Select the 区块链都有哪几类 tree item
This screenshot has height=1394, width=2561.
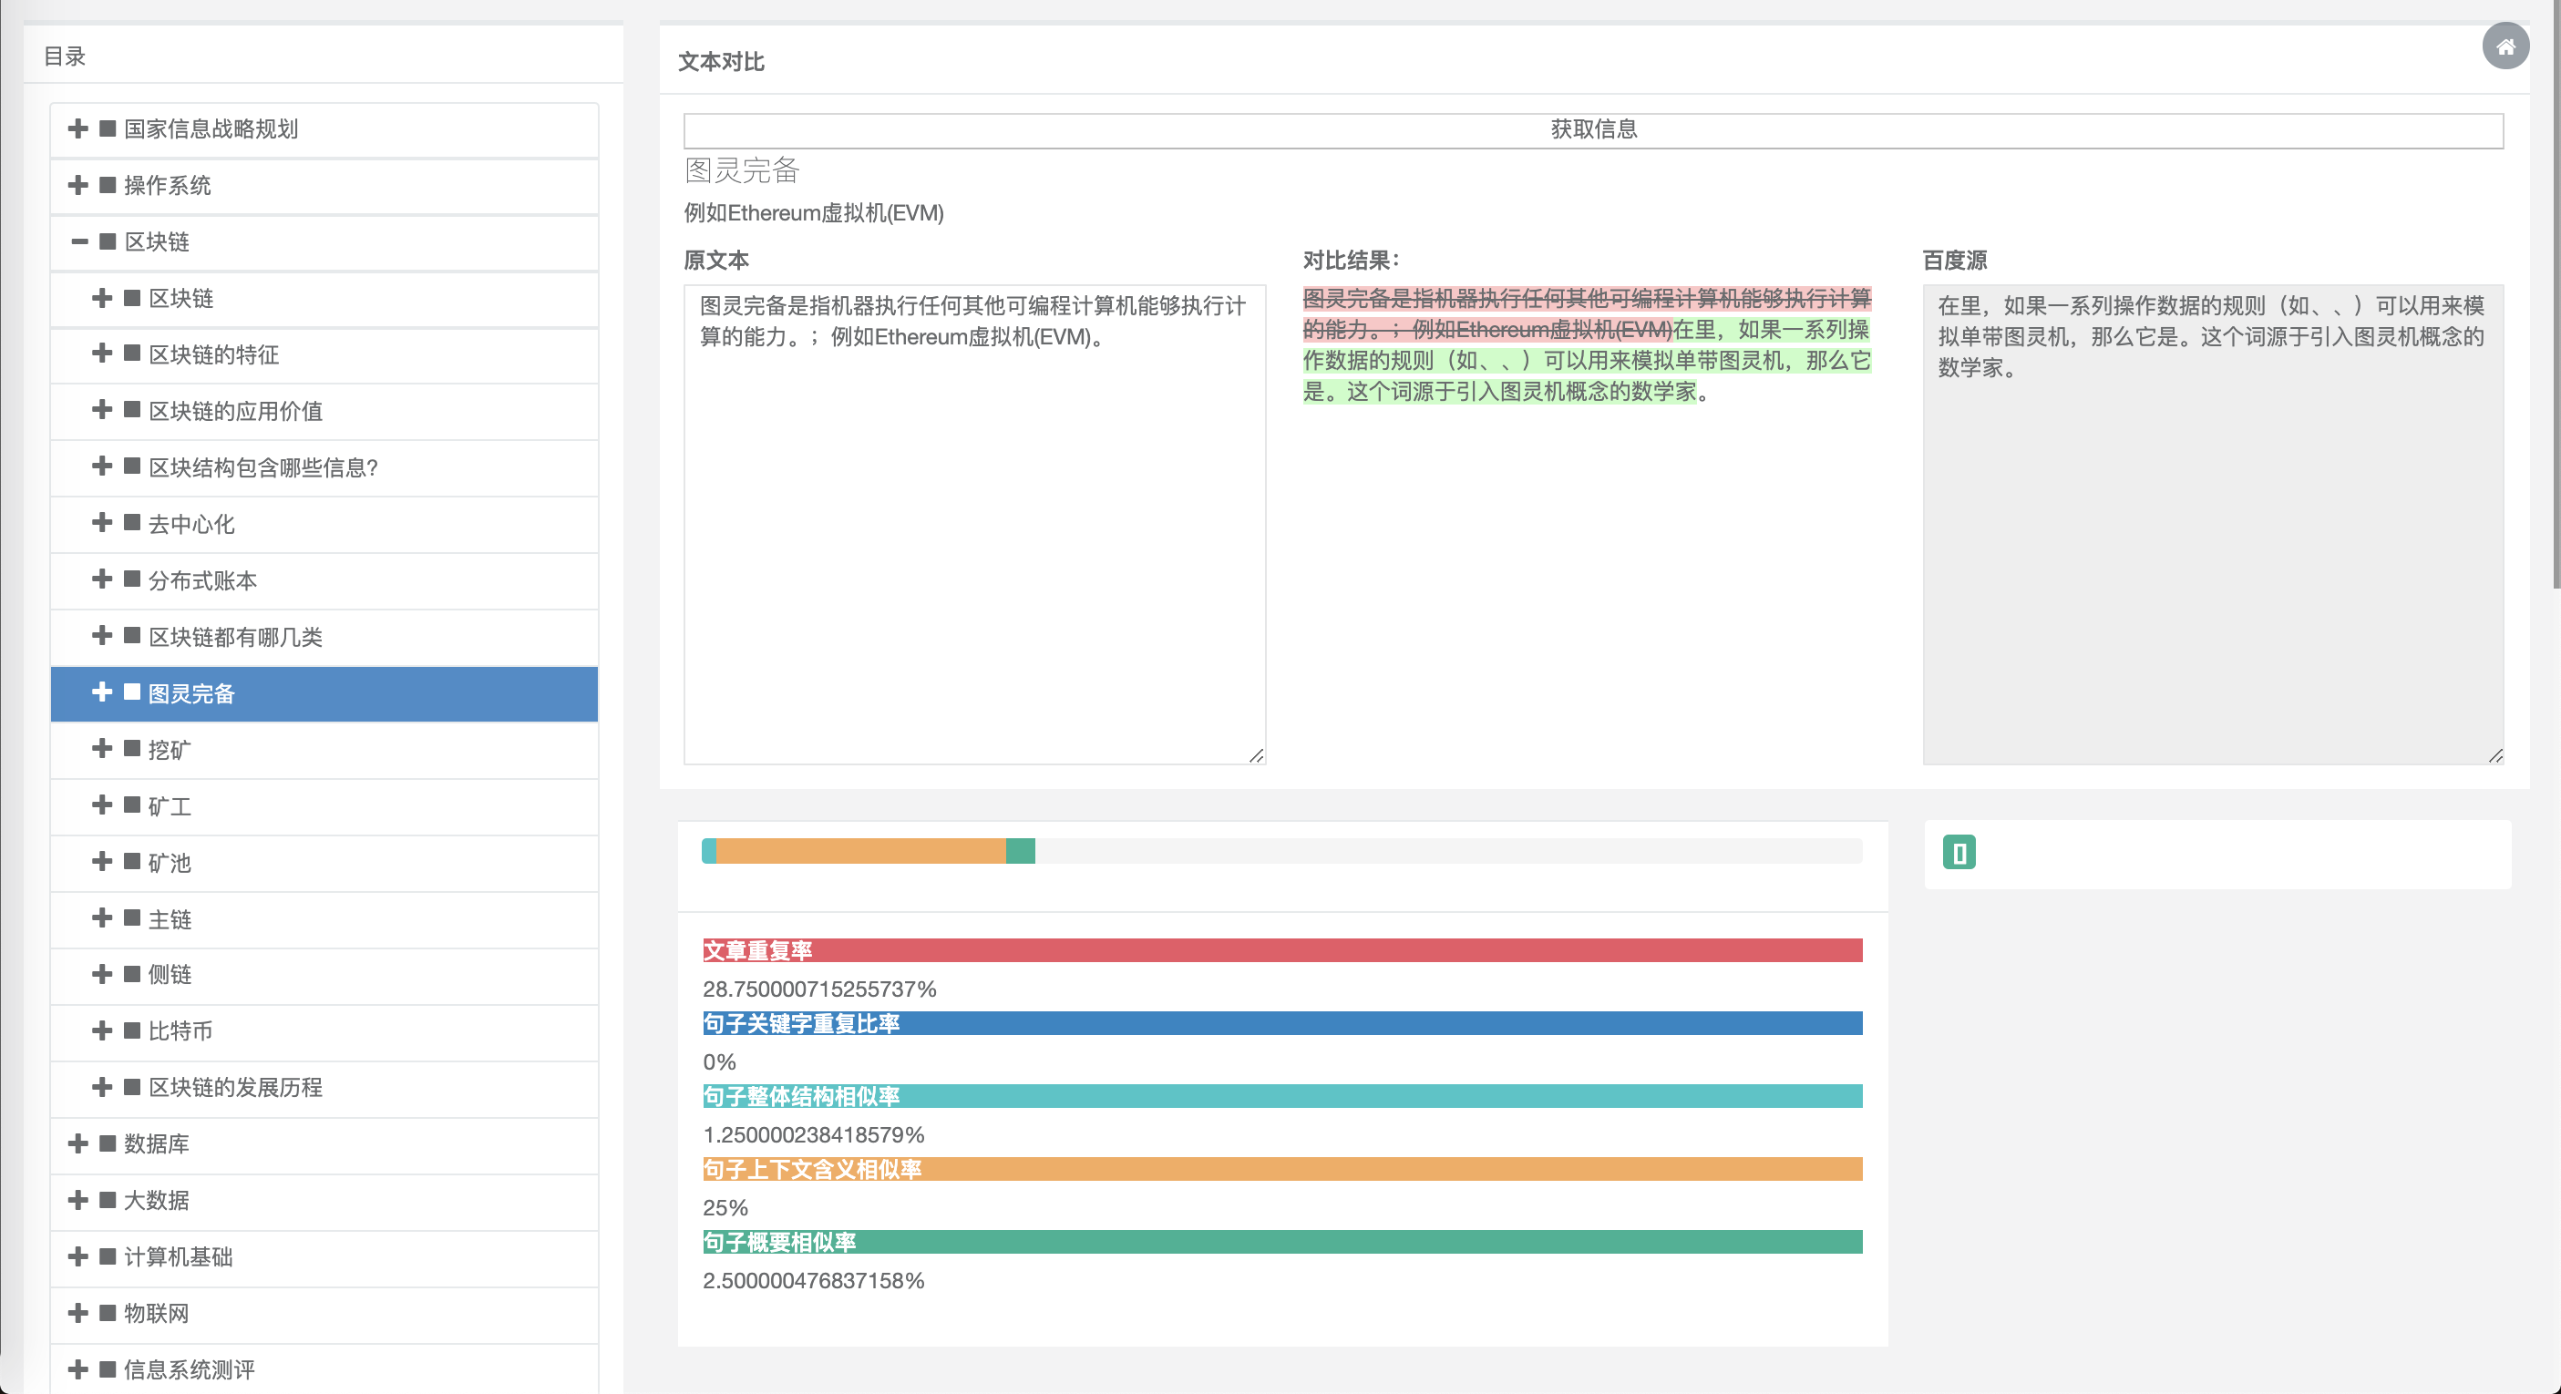(x=324, y=637)
